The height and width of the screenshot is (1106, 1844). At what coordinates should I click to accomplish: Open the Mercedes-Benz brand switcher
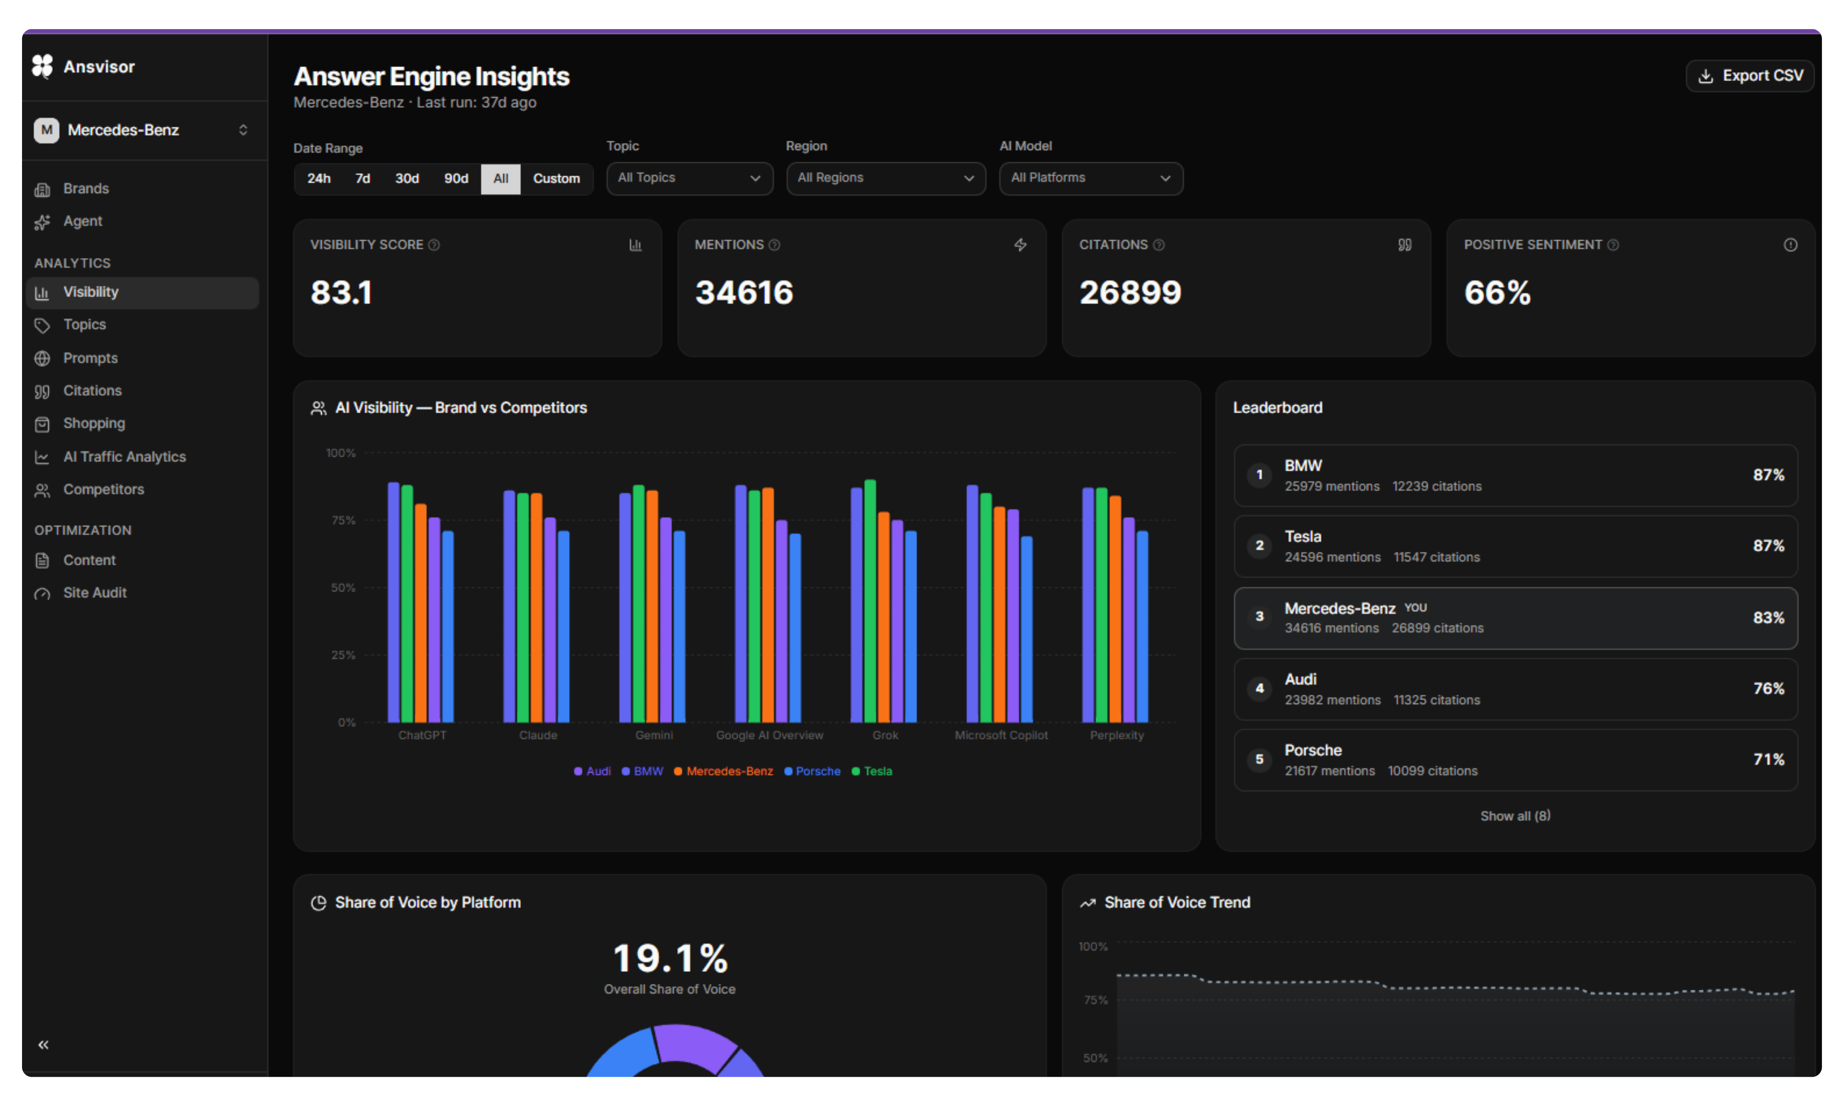(x=141, y=131)
